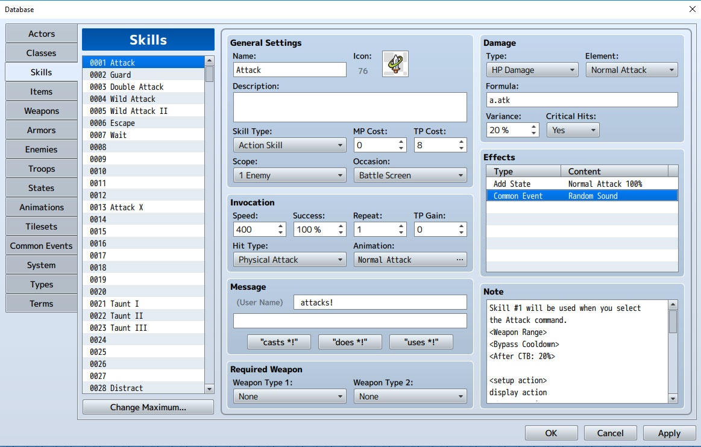Switch to the Common Events tab
This screenshot has width=701, height=447.
41,246
